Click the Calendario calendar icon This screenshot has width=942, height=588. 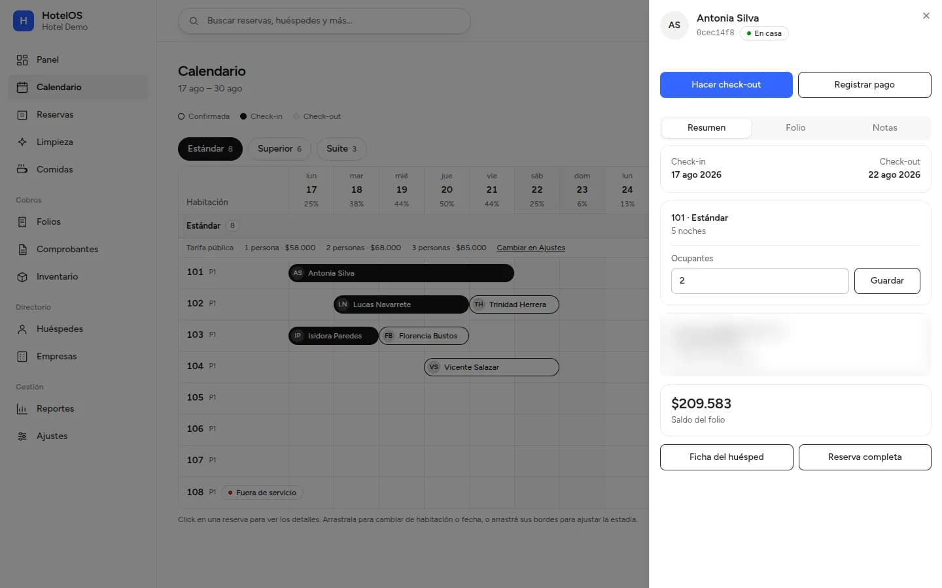coord(22,88)
